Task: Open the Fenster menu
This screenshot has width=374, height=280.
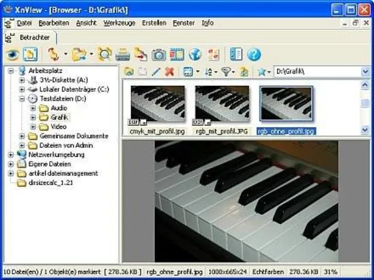Action: coord(183,23)
